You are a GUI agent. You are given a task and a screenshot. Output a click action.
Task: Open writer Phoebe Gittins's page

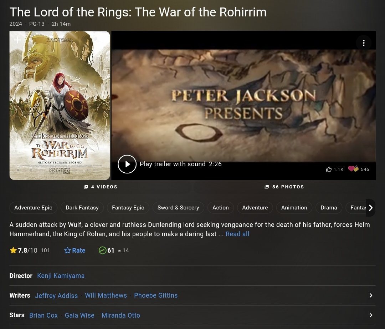pyautogui.click(x=156, y=295)
